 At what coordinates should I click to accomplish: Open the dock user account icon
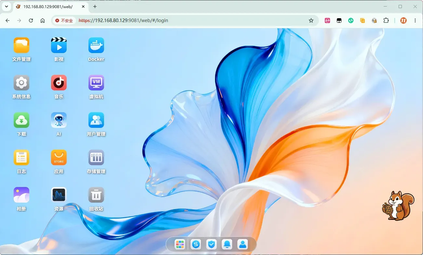click(243, 244)
